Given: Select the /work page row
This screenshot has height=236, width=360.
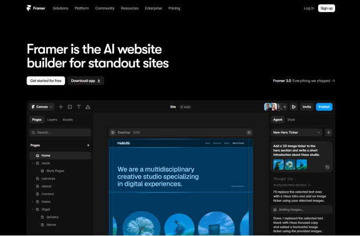Looking at the screenshot, I should [x=60, y=164].
